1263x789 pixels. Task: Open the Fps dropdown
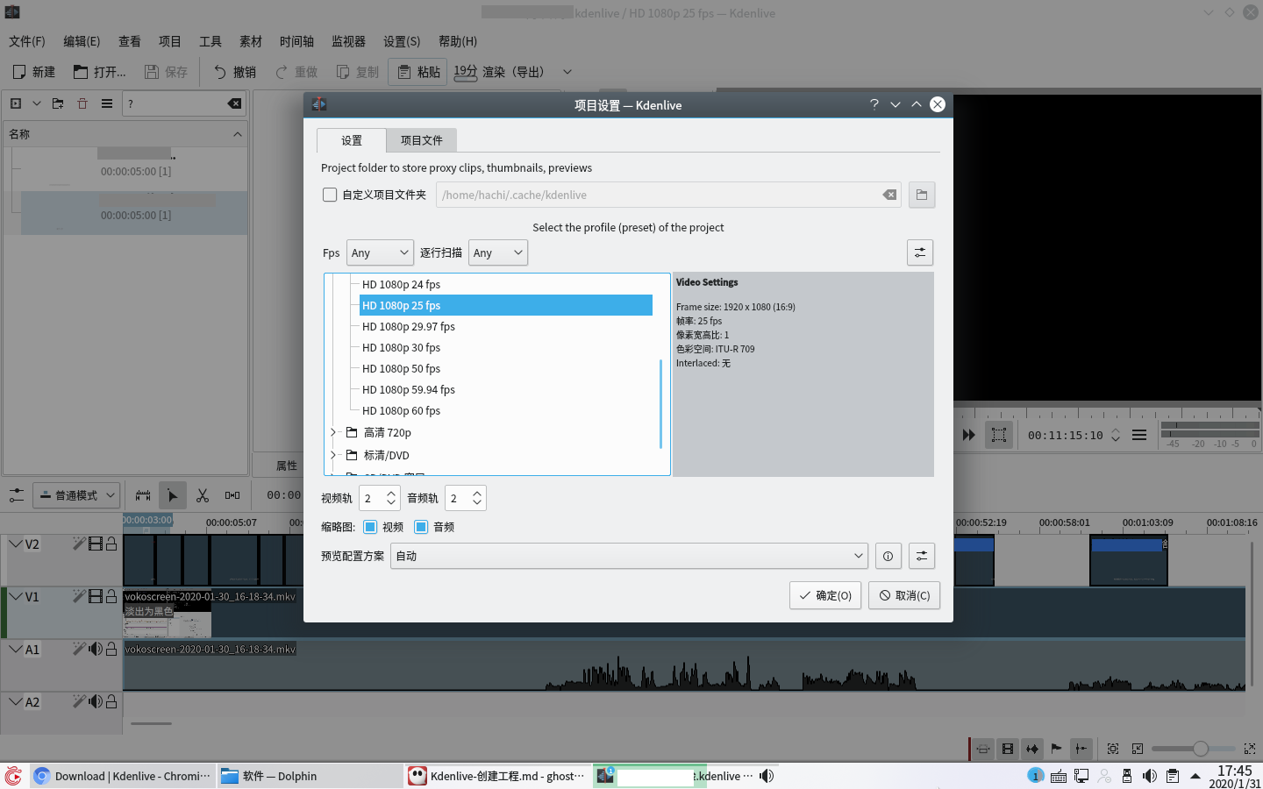pos(380,252)
